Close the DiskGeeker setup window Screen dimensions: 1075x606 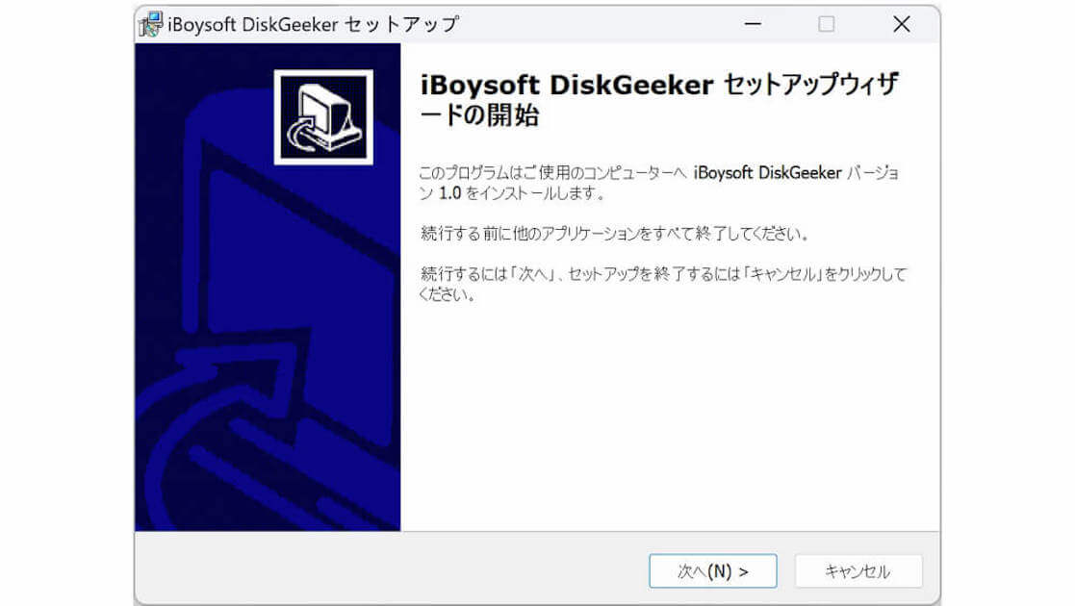(x=902, y=24)
